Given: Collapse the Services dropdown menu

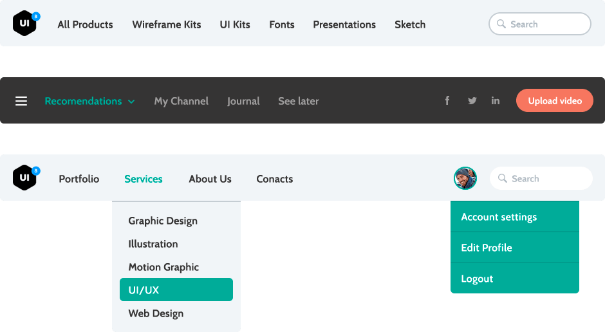Looking at the screenshot, I should click(143, 179).
